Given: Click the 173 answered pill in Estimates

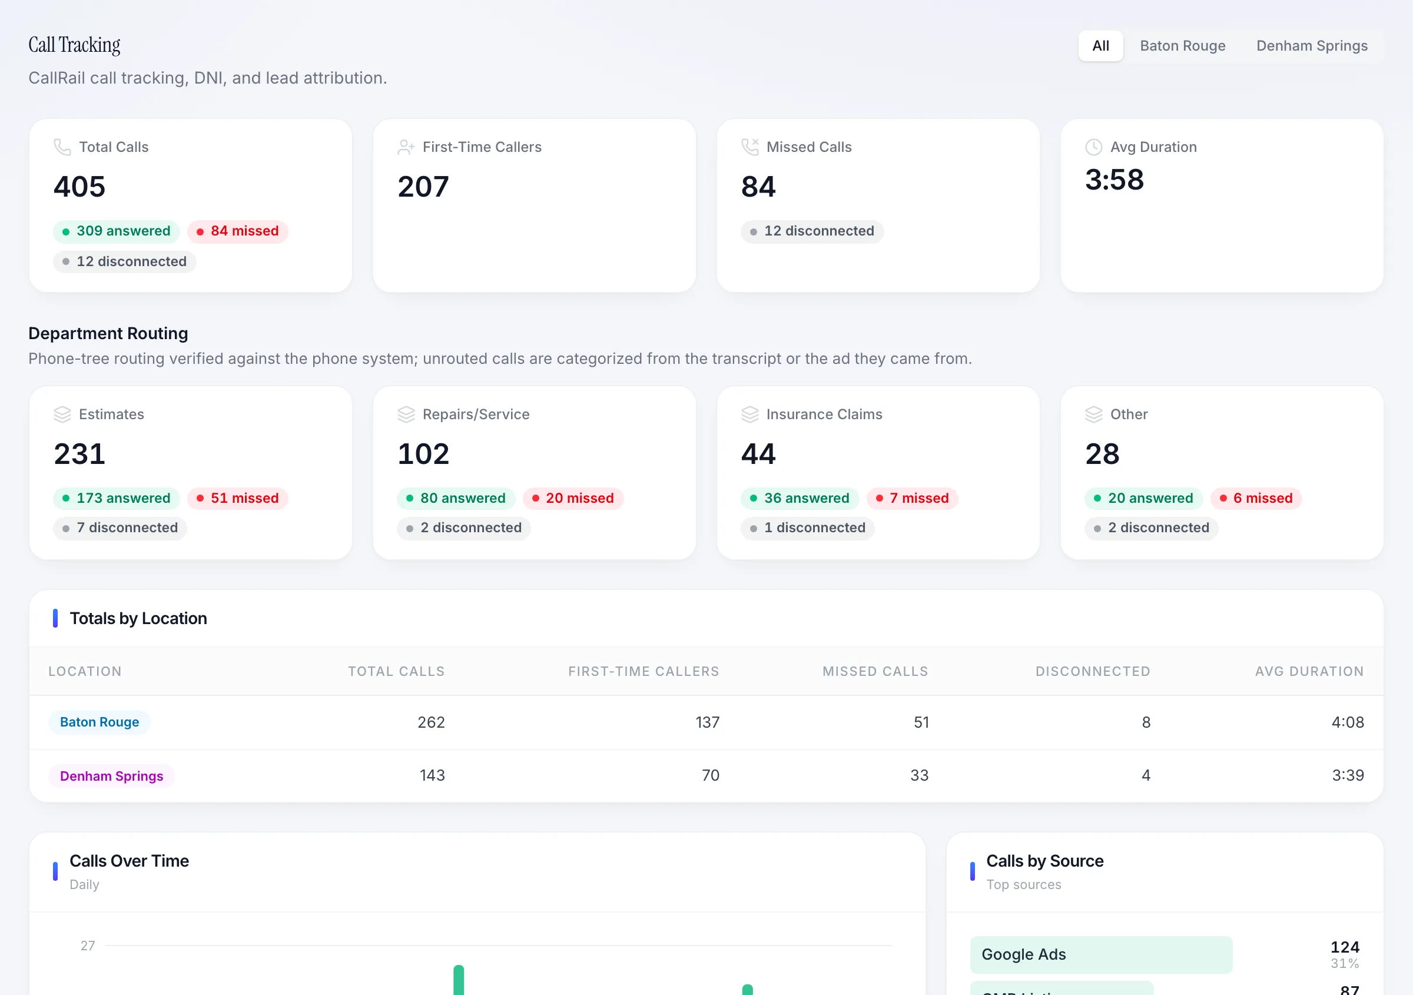Looking at the screenshot, I should [x=117, y=499].
